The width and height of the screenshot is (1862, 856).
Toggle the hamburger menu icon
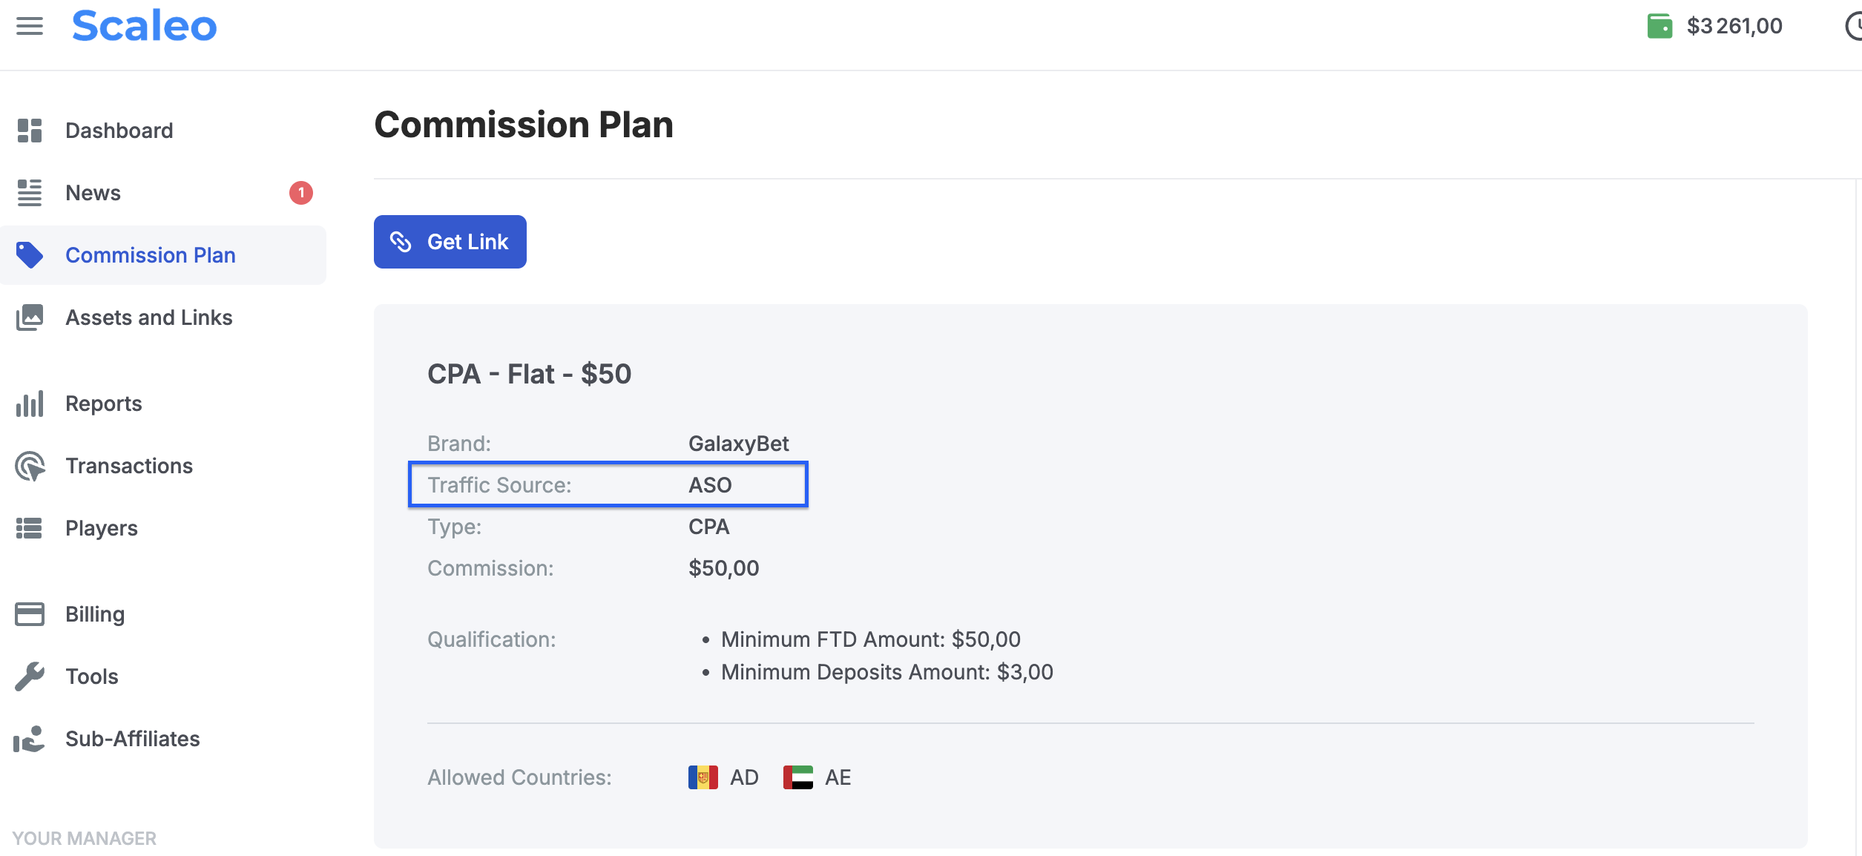(30, 27)
